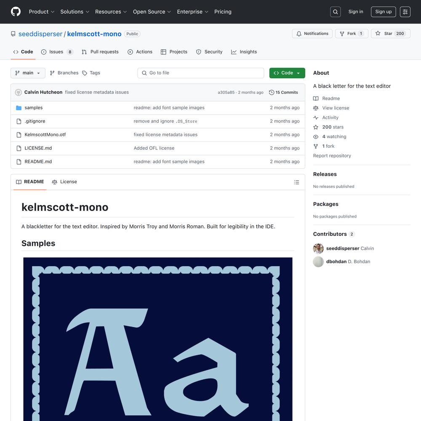Screen dimensions: 421x421
Task: Expand the Enterprise menu
Action: [192, 12]
